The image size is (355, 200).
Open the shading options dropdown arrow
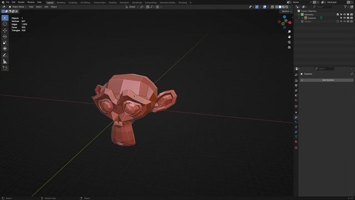pyautogui.click(x=290, y=7)
